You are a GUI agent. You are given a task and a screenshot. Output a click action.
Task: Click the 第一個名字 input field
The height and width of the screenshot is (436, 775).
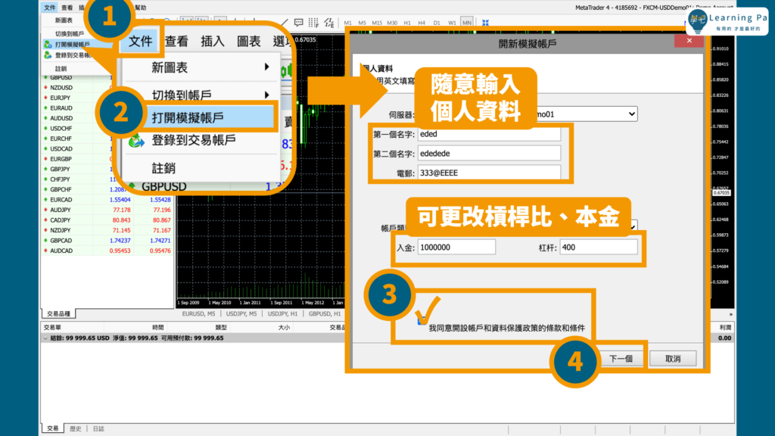point(490,134)
